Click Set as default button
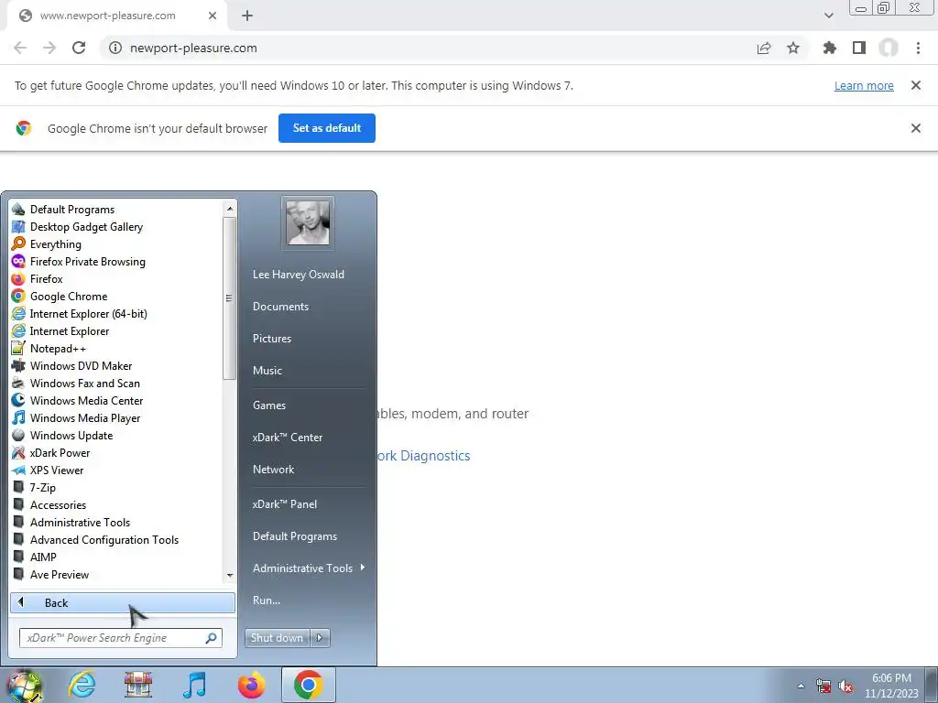 click(x=327, y=128)
